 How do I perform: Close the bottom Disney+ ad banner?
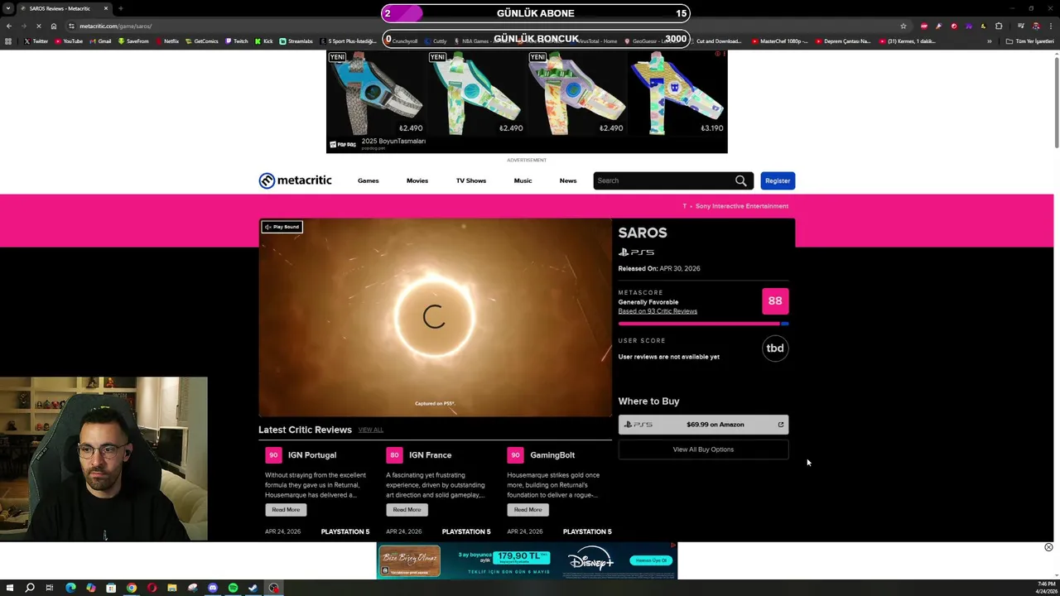[1048, 547]
